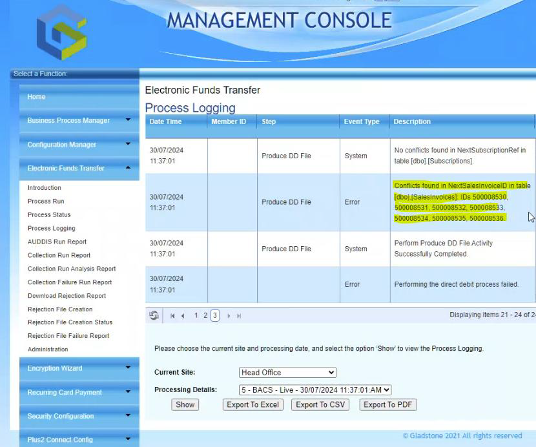Click 'Performing the direct debit process failed' text
The image size is (536, 447).
[457, 284]
